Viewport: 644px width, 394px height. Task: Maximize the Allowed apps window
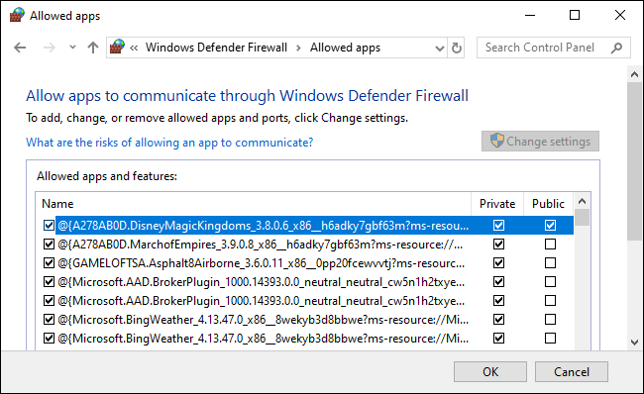click(x=575, y=15)
